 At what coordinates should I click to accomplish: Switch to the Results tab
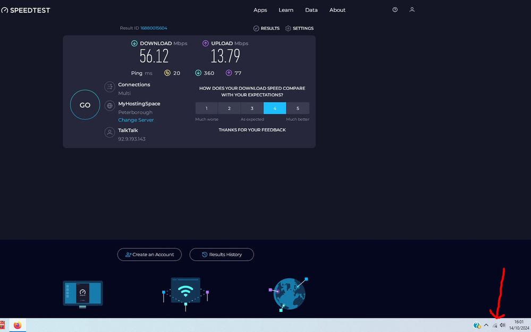click(266, 28)
